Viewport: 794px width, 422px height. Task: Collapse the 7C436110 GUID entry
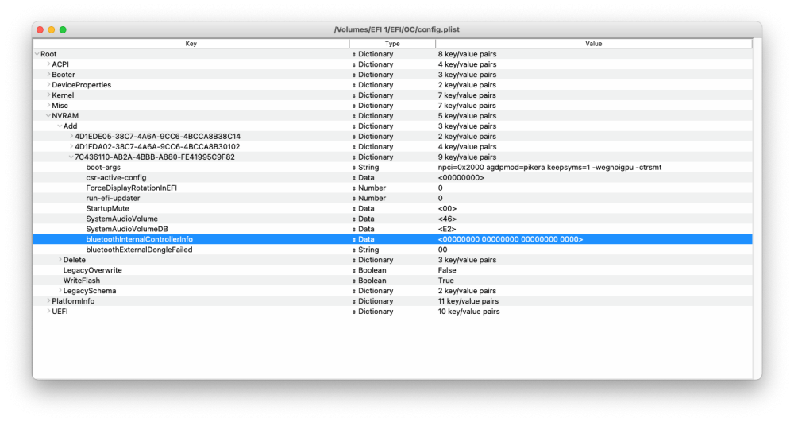[71, 157]
